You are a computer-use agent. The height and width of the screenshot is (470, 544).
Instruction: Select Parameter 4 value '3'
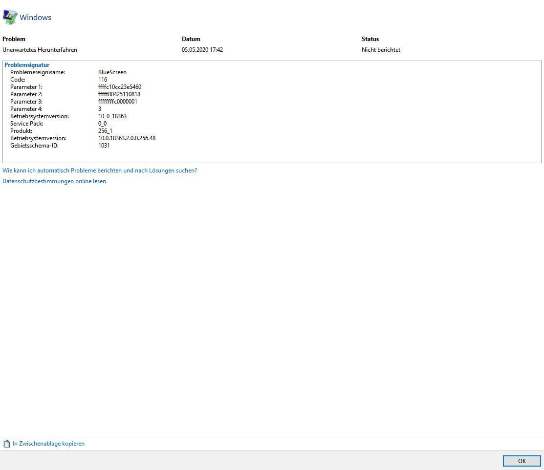[100, 109]
